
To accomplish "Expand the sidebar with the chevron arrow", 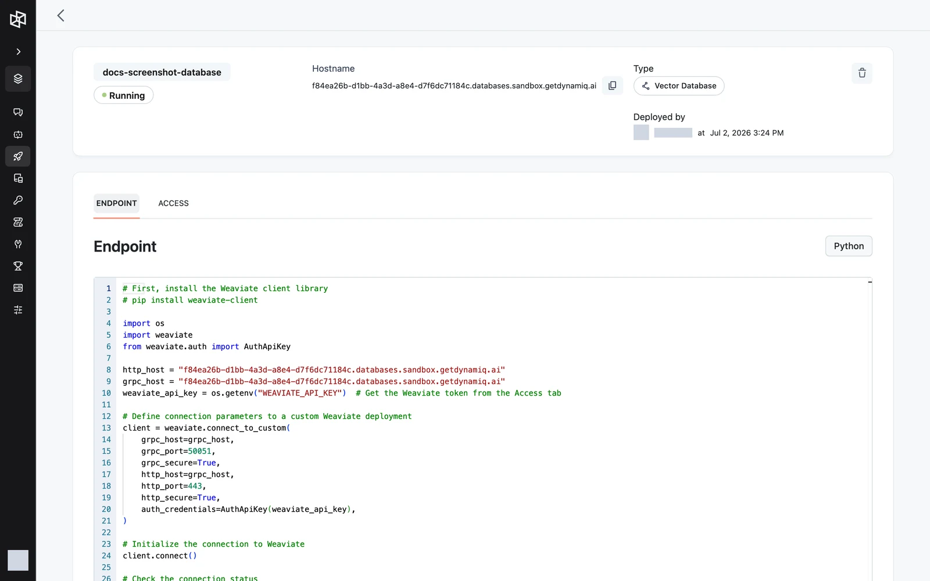I will tap(18, 52).
